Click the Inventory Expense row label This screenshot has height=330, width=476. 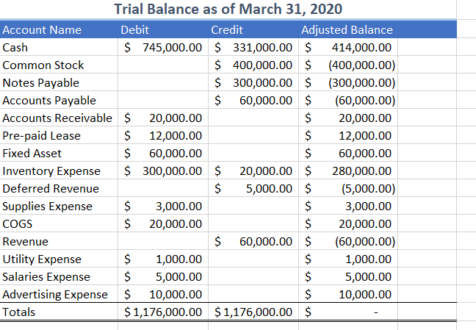click(x=59, y=171)
